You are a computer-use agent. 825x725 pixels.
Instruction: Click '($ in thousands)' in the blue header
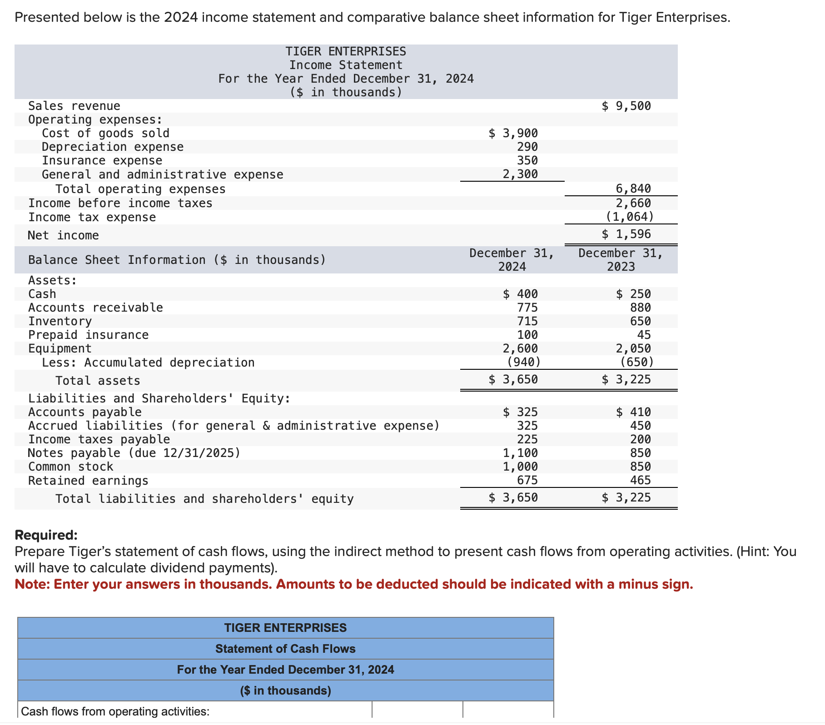pos(285,690)
